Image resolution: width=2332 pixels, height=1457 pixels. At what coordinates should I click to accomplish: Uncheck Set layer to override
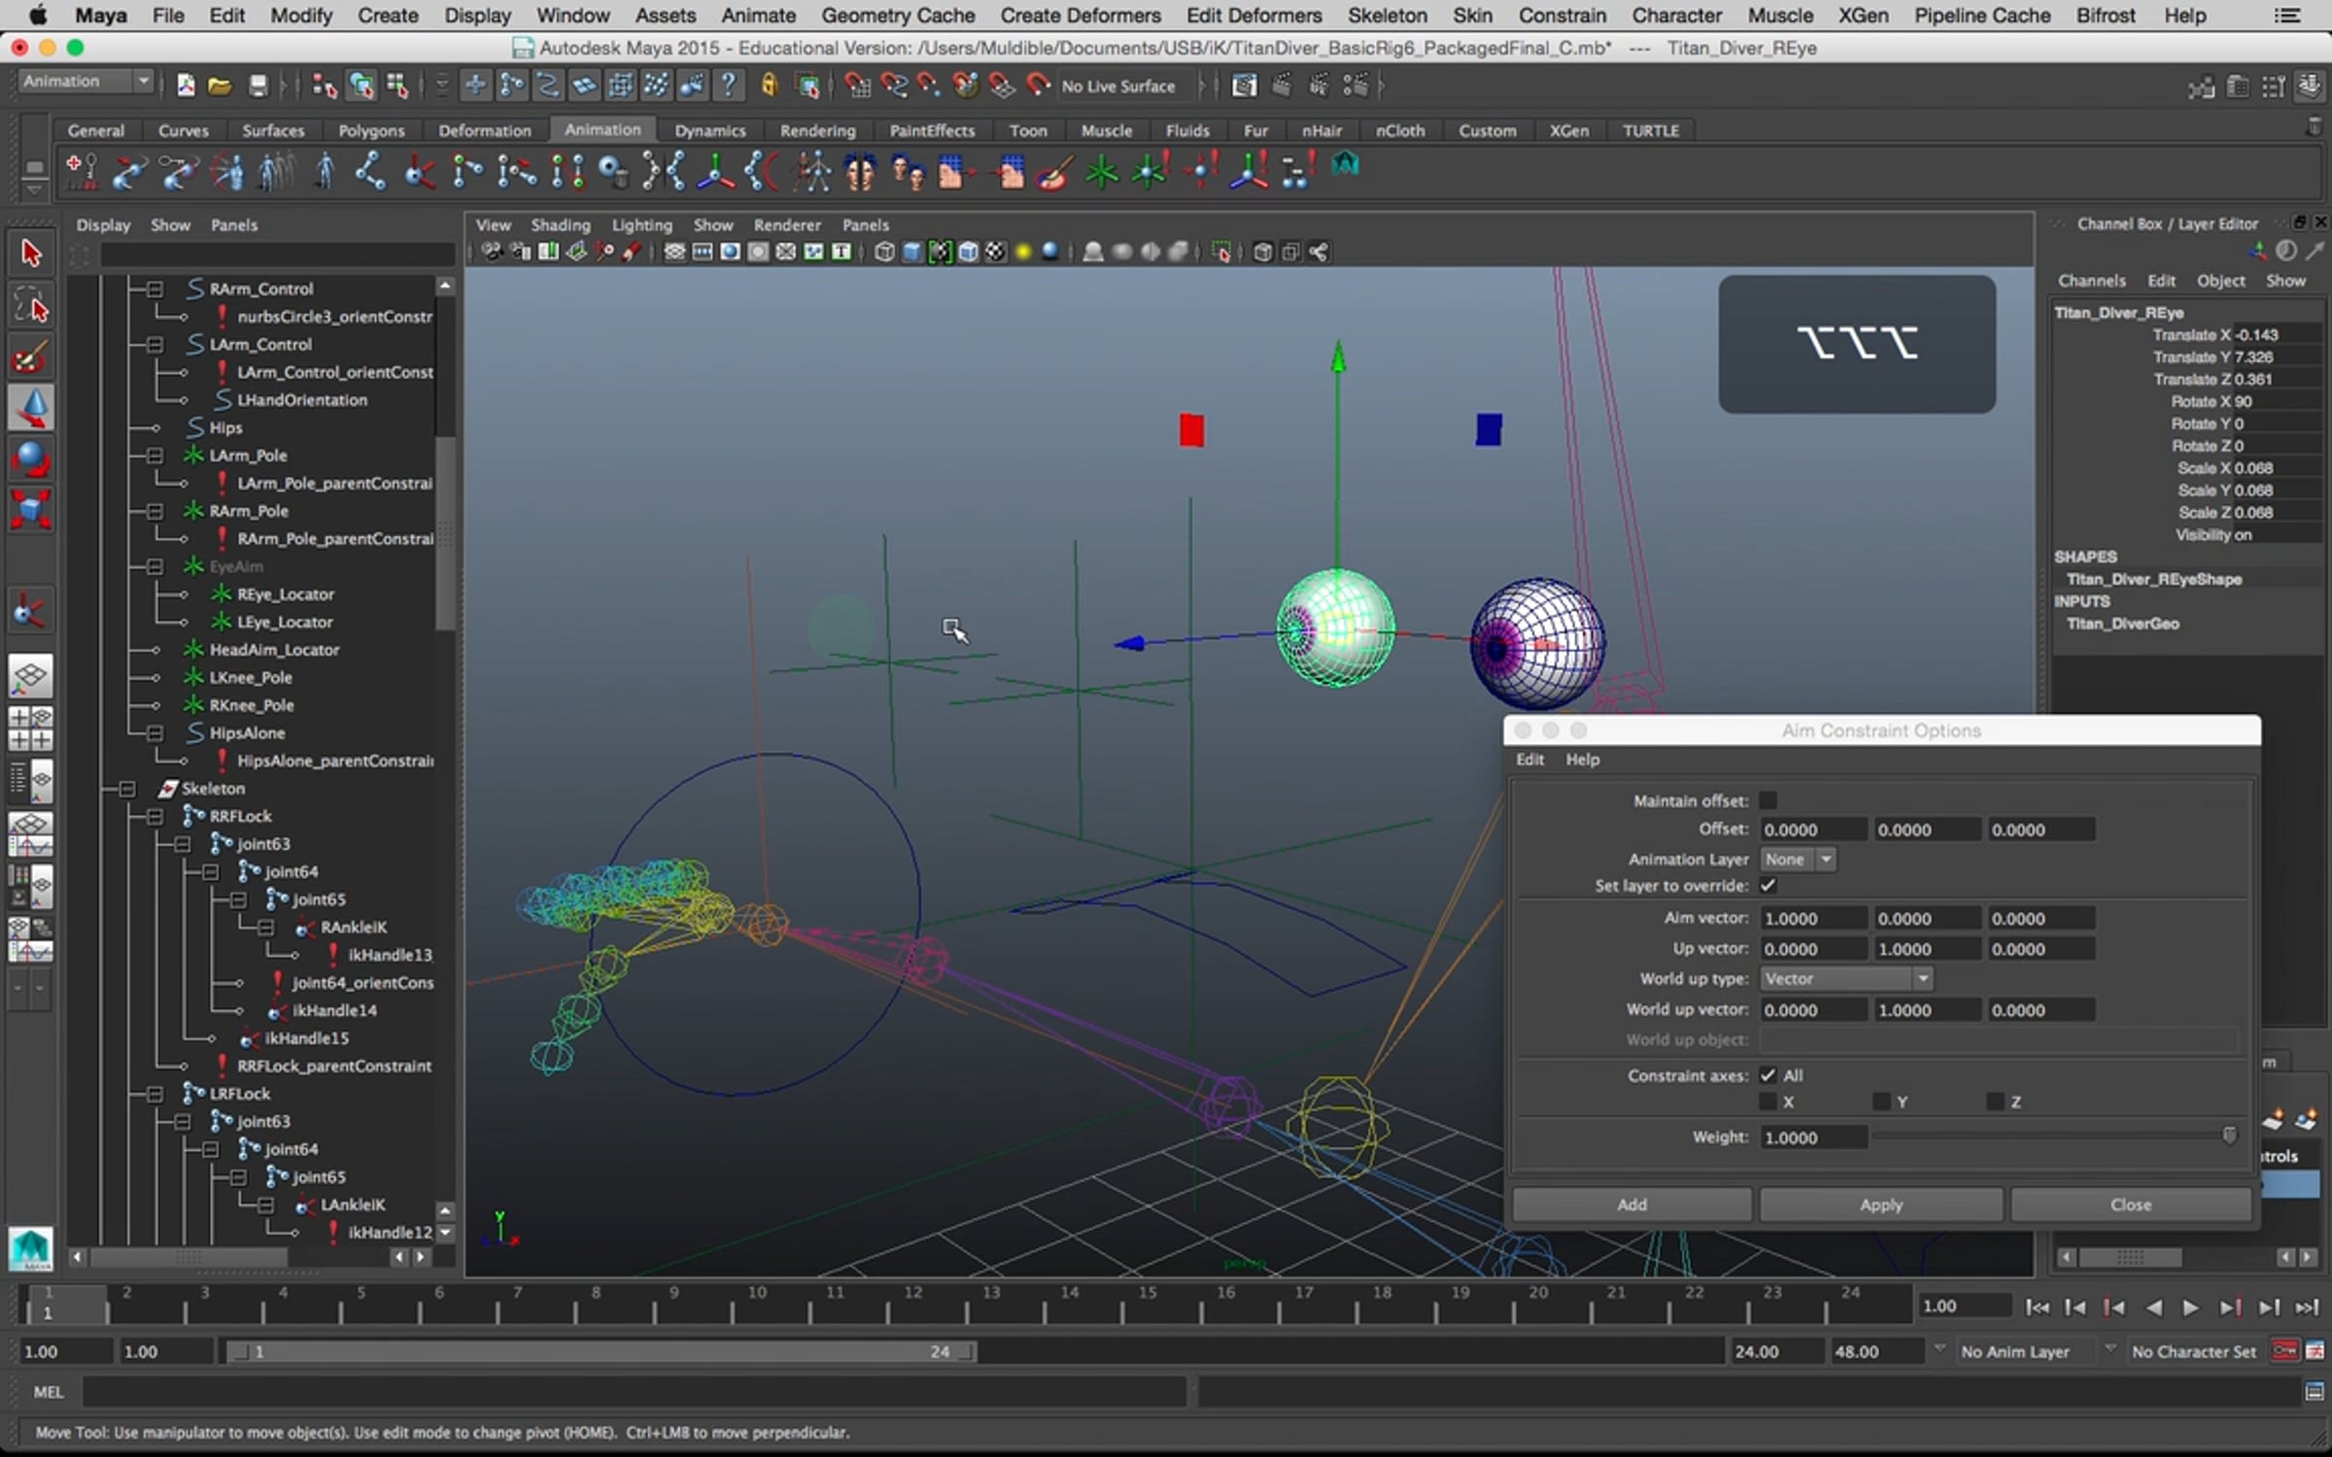click(1768, 886)
